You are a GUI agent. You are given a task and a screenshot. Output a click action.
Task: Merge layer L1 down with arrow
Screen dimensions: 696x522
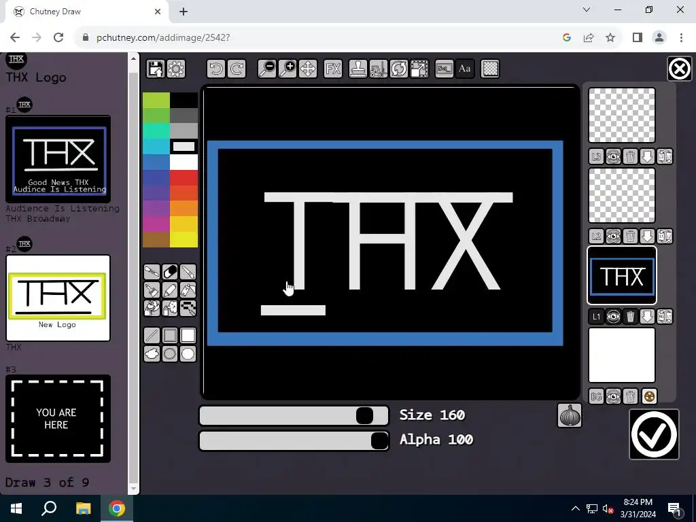[x=647, y=317]
